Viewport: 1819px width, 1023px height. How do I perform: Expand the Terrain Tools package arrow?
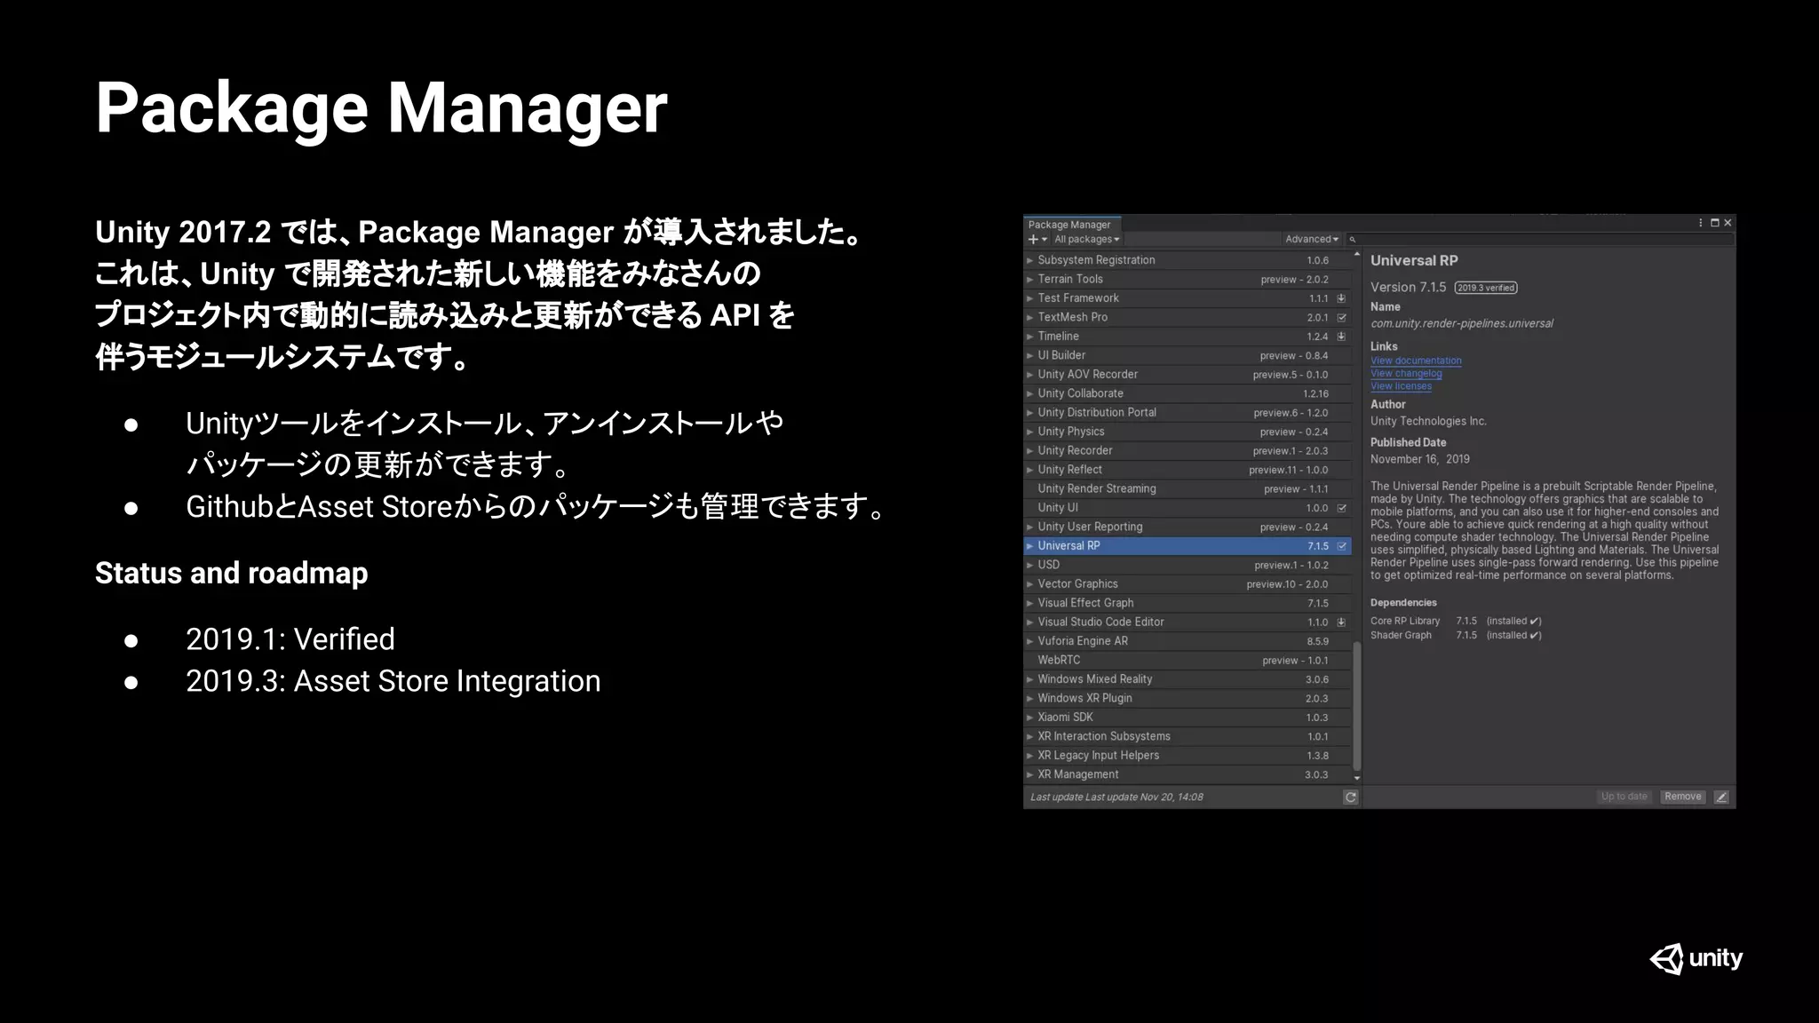coord(1030,280)
